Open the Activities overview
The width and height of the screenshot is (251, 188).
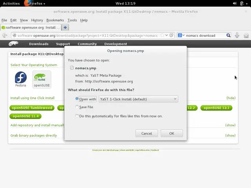click(11, 4)
